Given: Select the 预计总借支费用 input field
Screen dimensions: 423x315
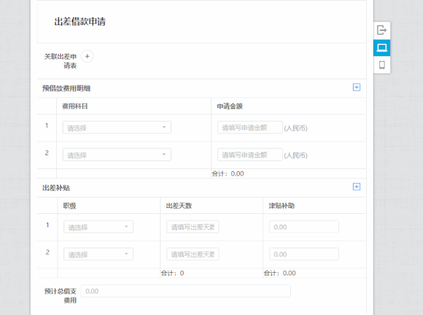Looking at the screenshot, I should (185, 291).
